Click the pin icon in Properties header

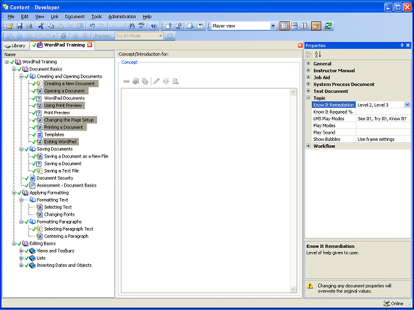pyautogui.click(x=402, y=45)
